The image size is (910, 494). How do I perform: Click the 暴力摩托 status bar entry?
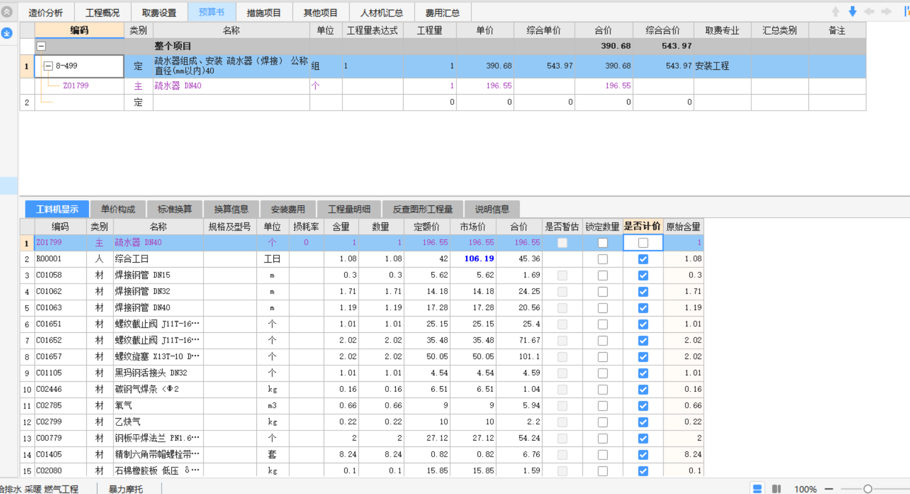coord(126,489)
